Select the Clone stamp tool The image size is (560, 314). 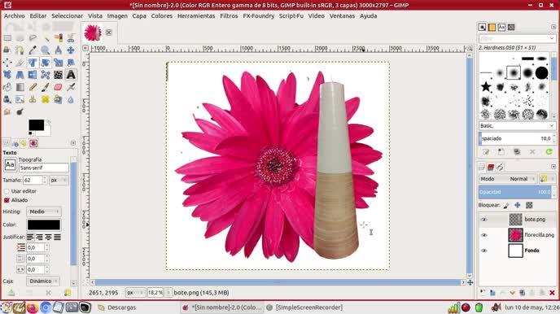pos(33,99)
